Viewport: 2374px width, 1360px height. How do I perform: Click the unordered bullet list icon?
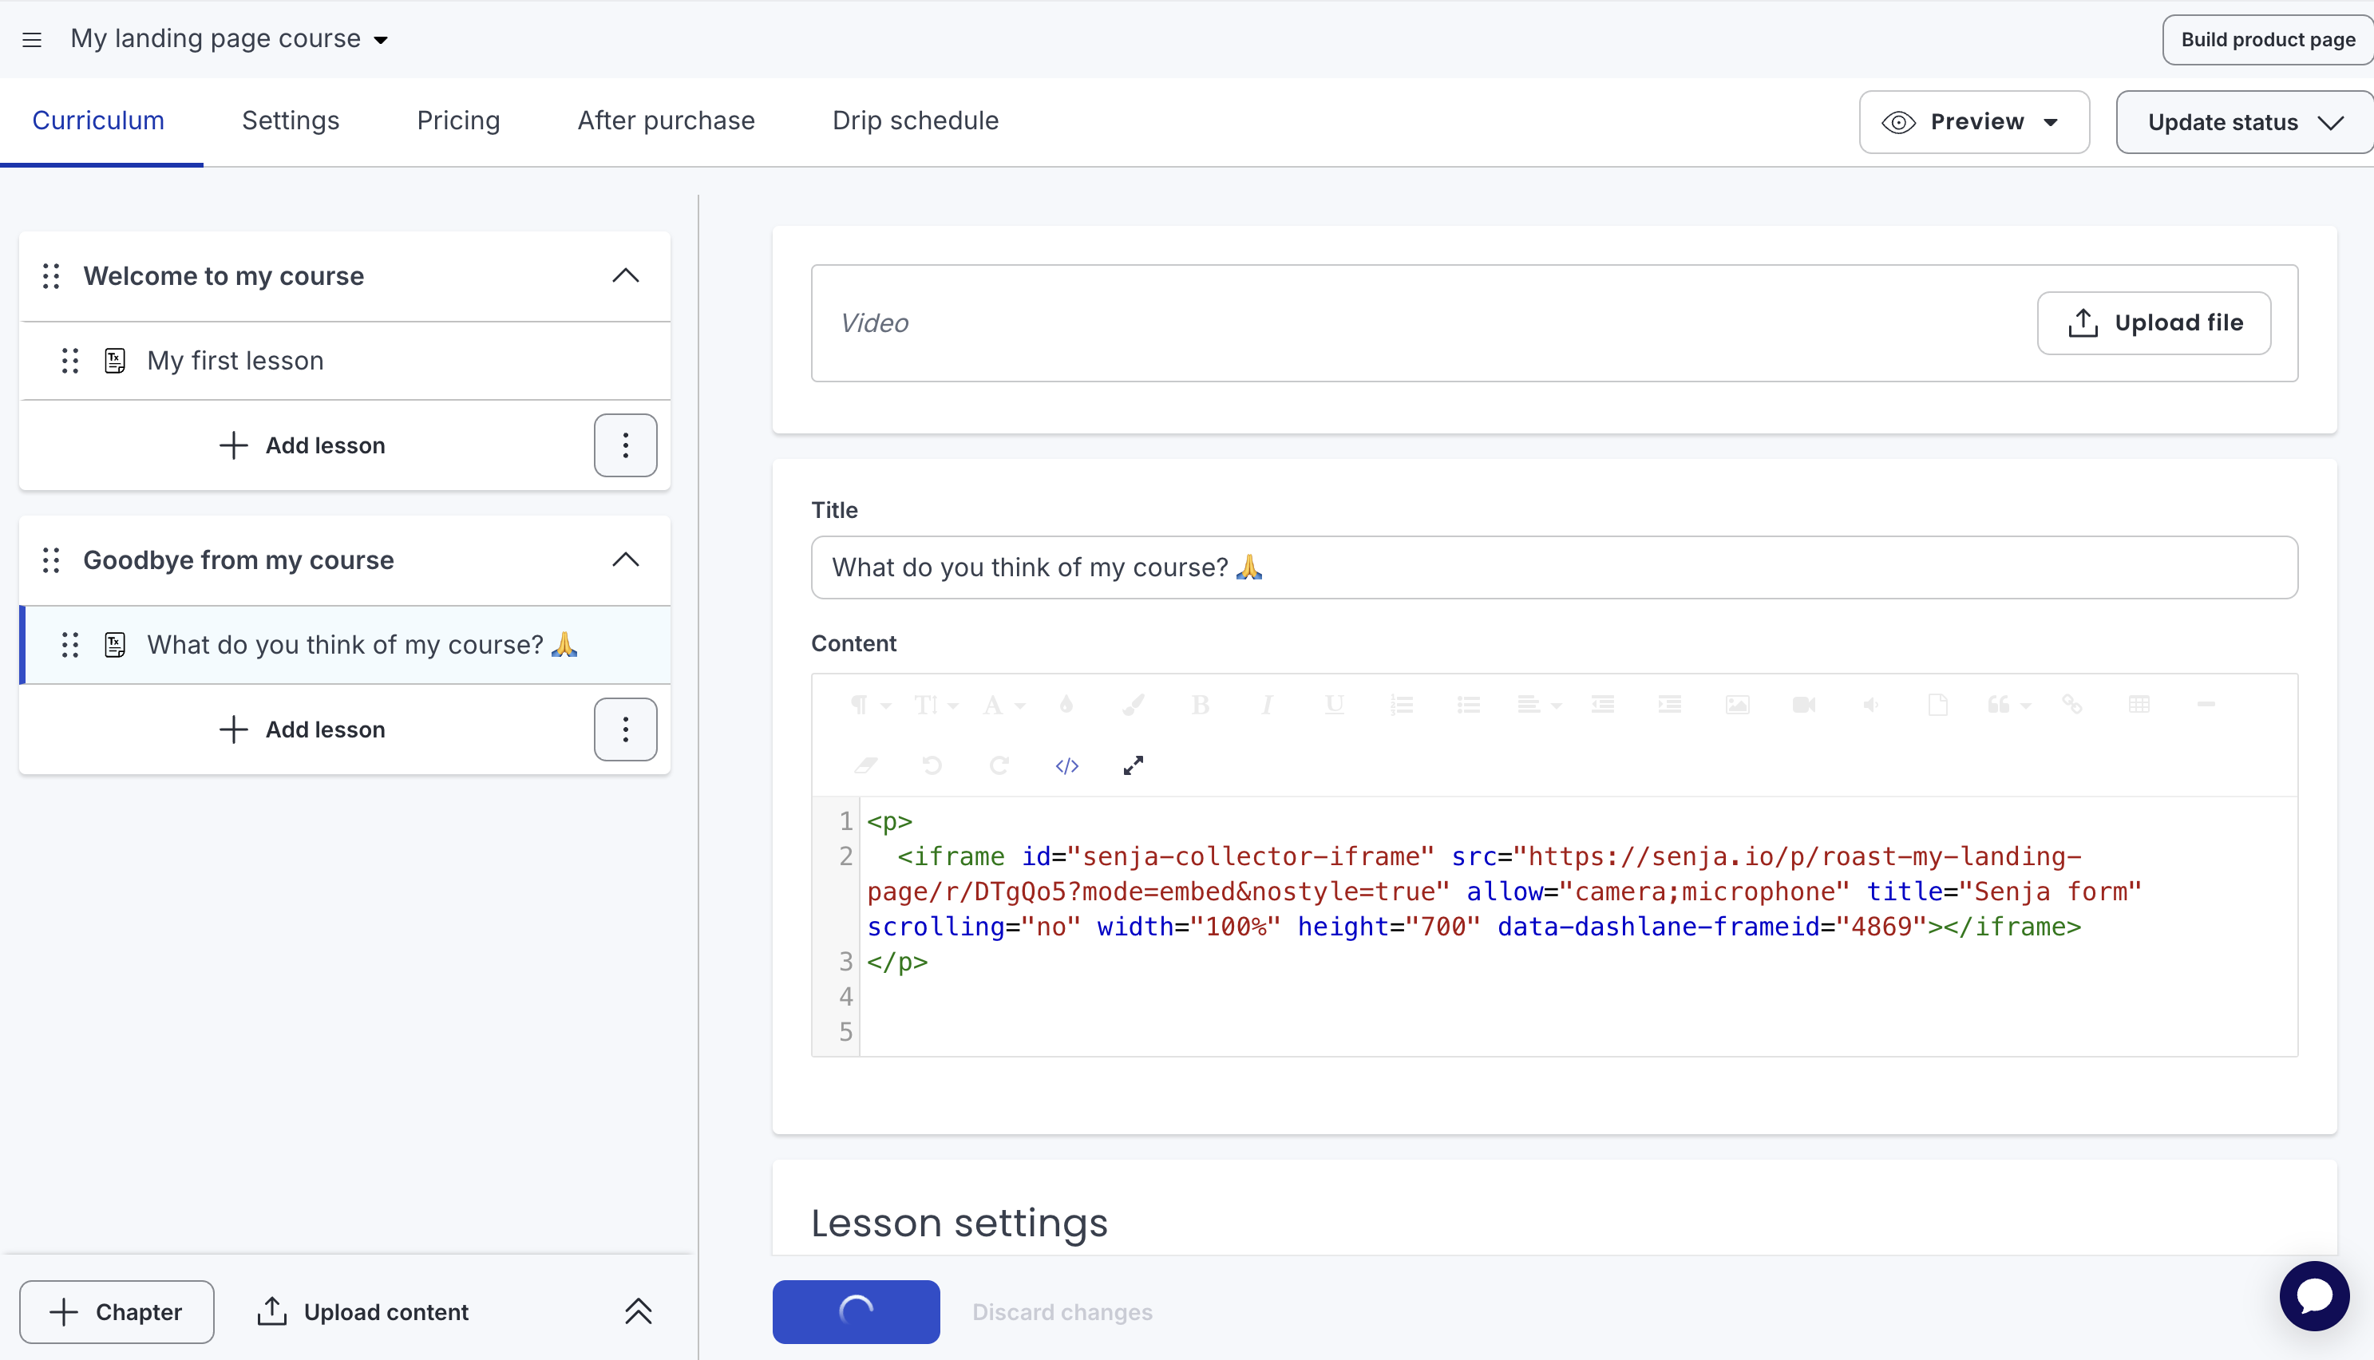(1468, 706)
